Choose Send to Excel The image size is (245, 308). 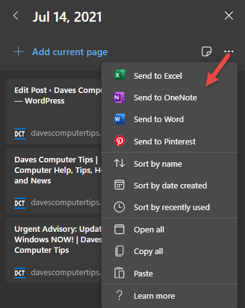[170, 76]
